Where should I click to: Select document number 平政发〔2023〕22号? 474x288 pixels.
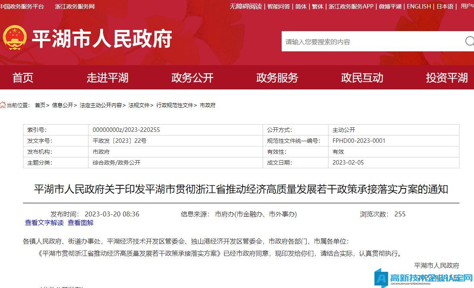tap(119, 141)
